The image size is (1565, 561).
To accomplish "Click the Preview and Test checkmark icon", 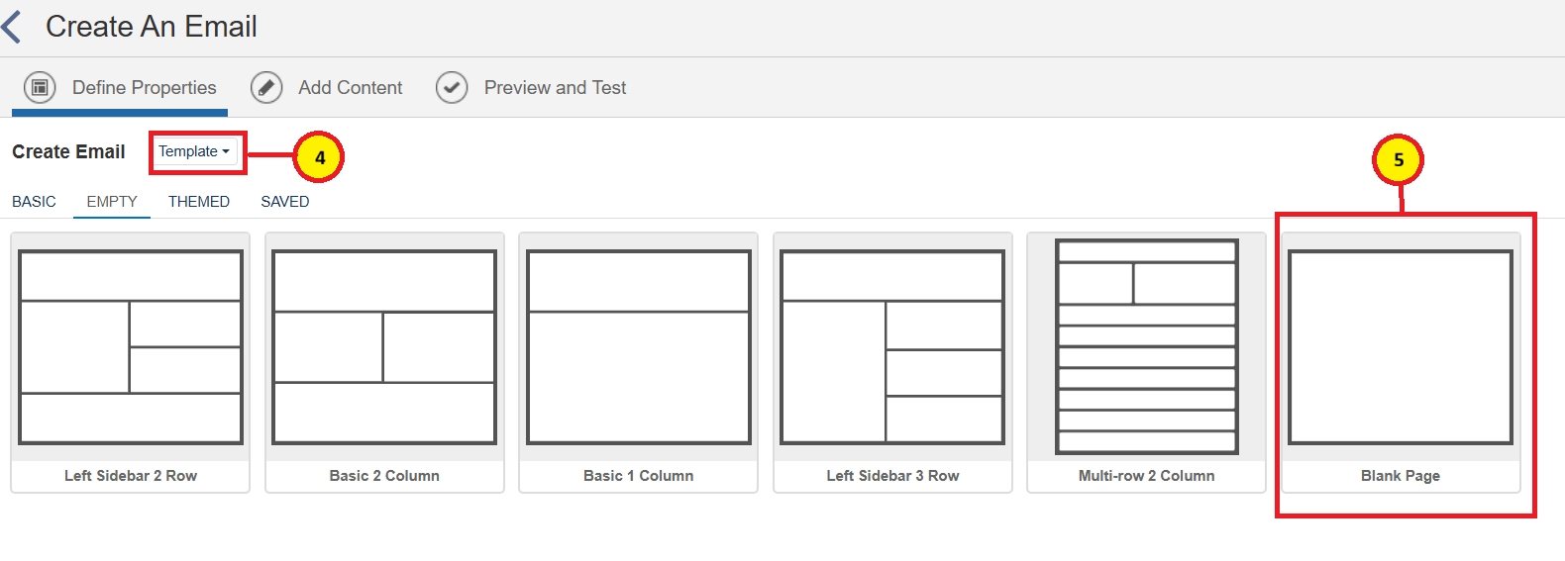I will [x=452, y=88].
